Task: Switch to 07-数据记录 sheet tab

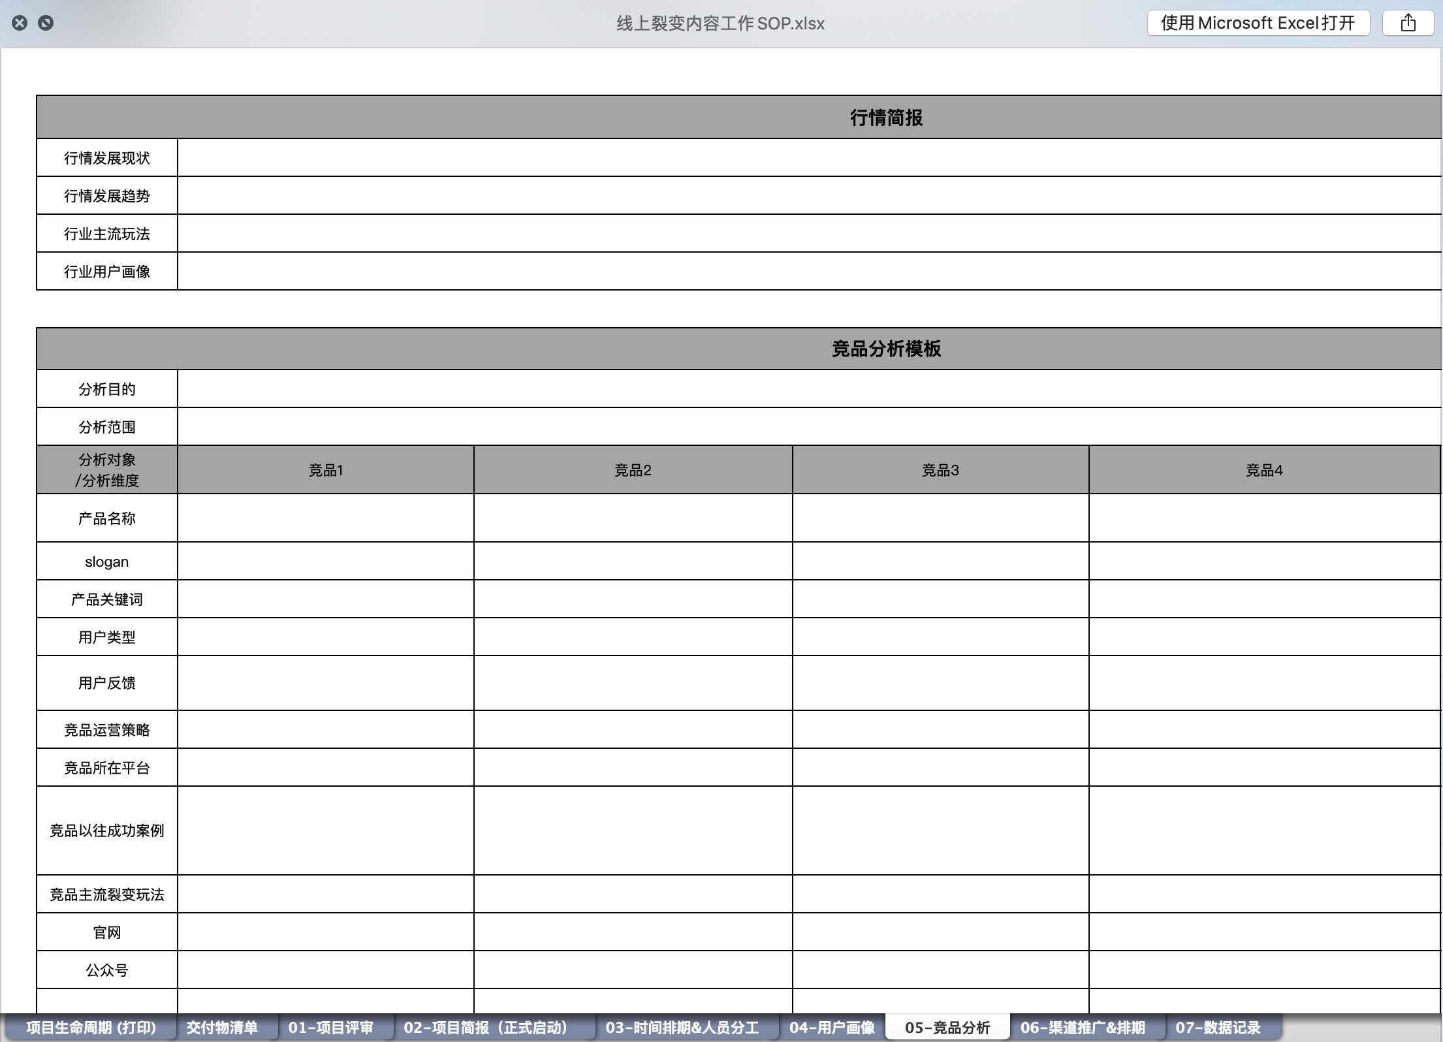Action: 1218,1028
